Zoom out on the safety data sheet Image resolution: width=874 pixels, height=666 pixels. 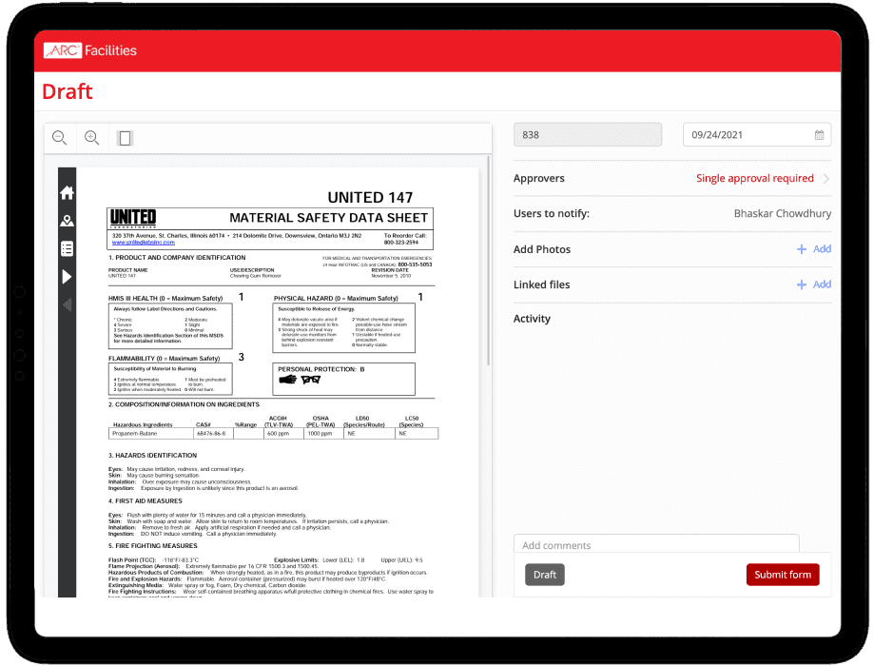pyautogui.click(x=59, y=137)
